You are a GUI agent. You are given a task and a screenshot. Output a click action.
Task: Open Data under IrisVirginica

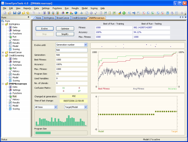tap(15, 27)
